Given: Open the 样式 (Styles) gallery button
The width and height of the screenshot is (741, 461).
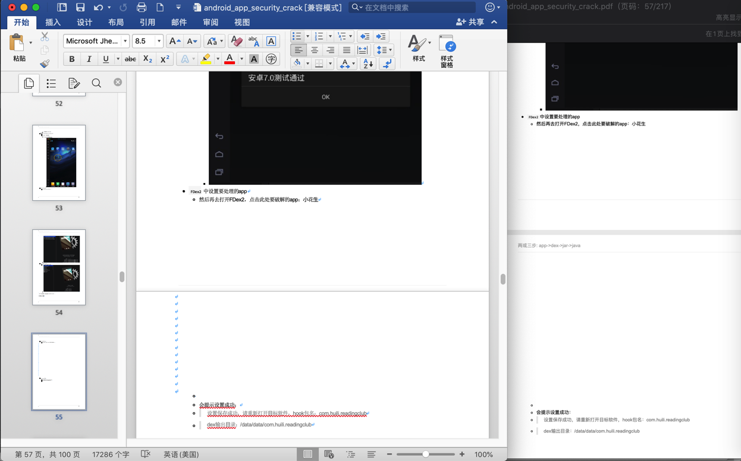Looking at the screenshot, I should pos(418,48).
